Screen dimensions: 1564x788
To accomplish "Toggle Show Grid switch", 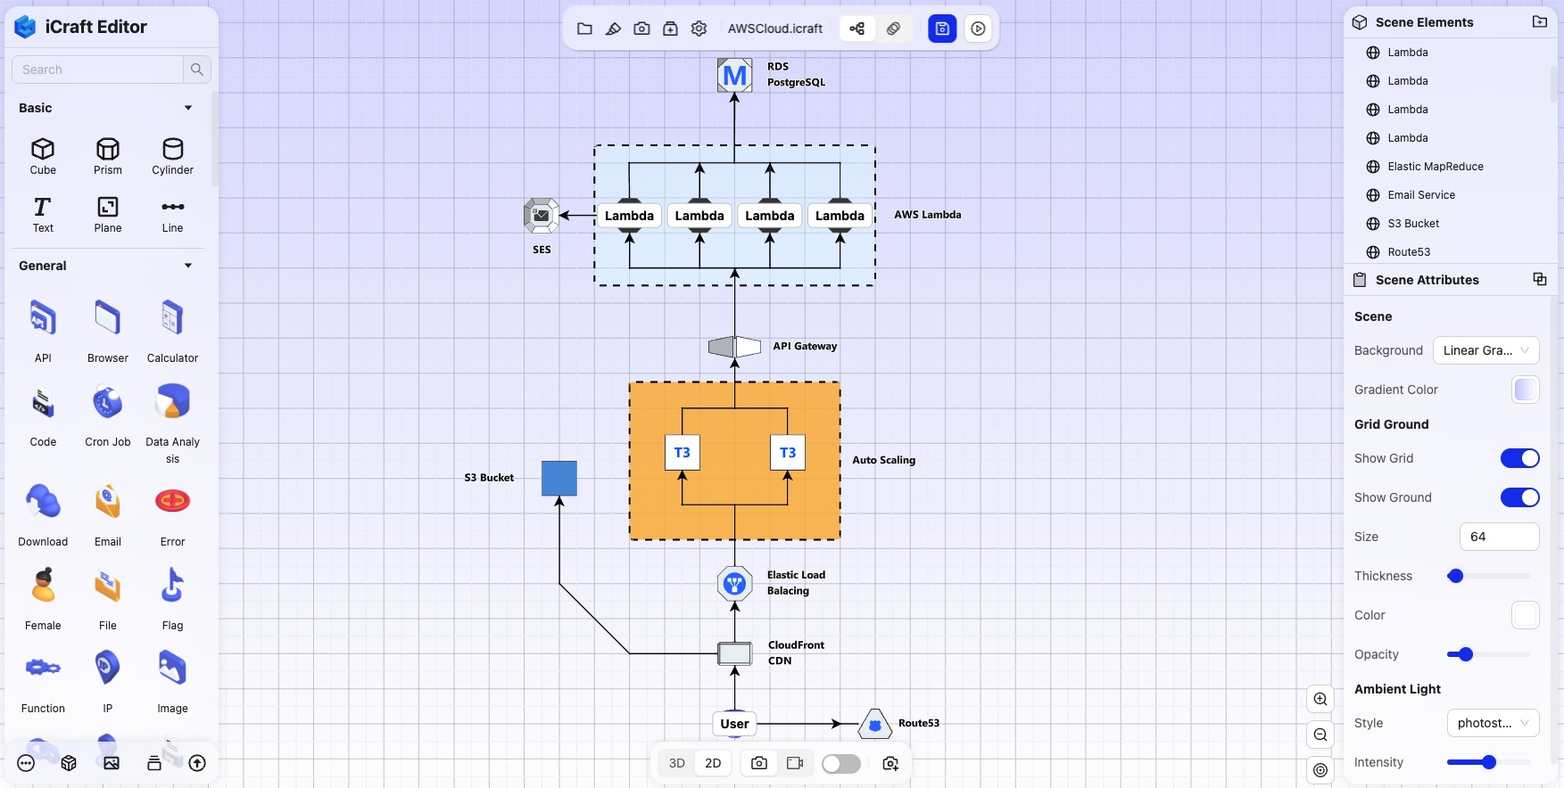I will point(1519,458).
